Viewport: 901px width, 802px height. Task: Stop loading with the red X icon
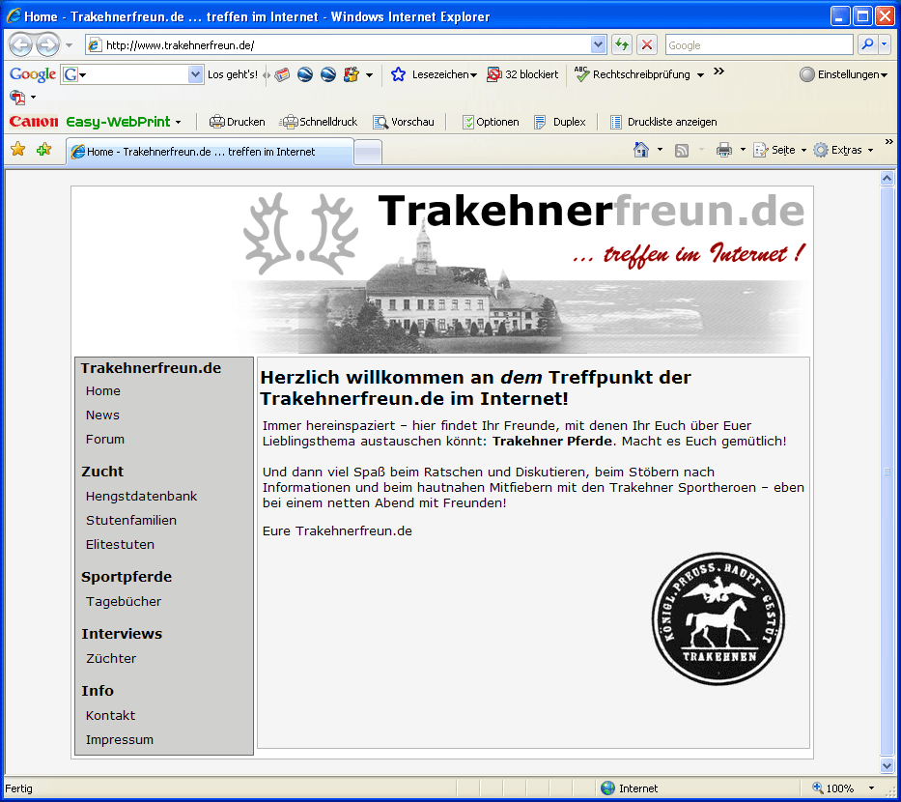tap(647, 44)
